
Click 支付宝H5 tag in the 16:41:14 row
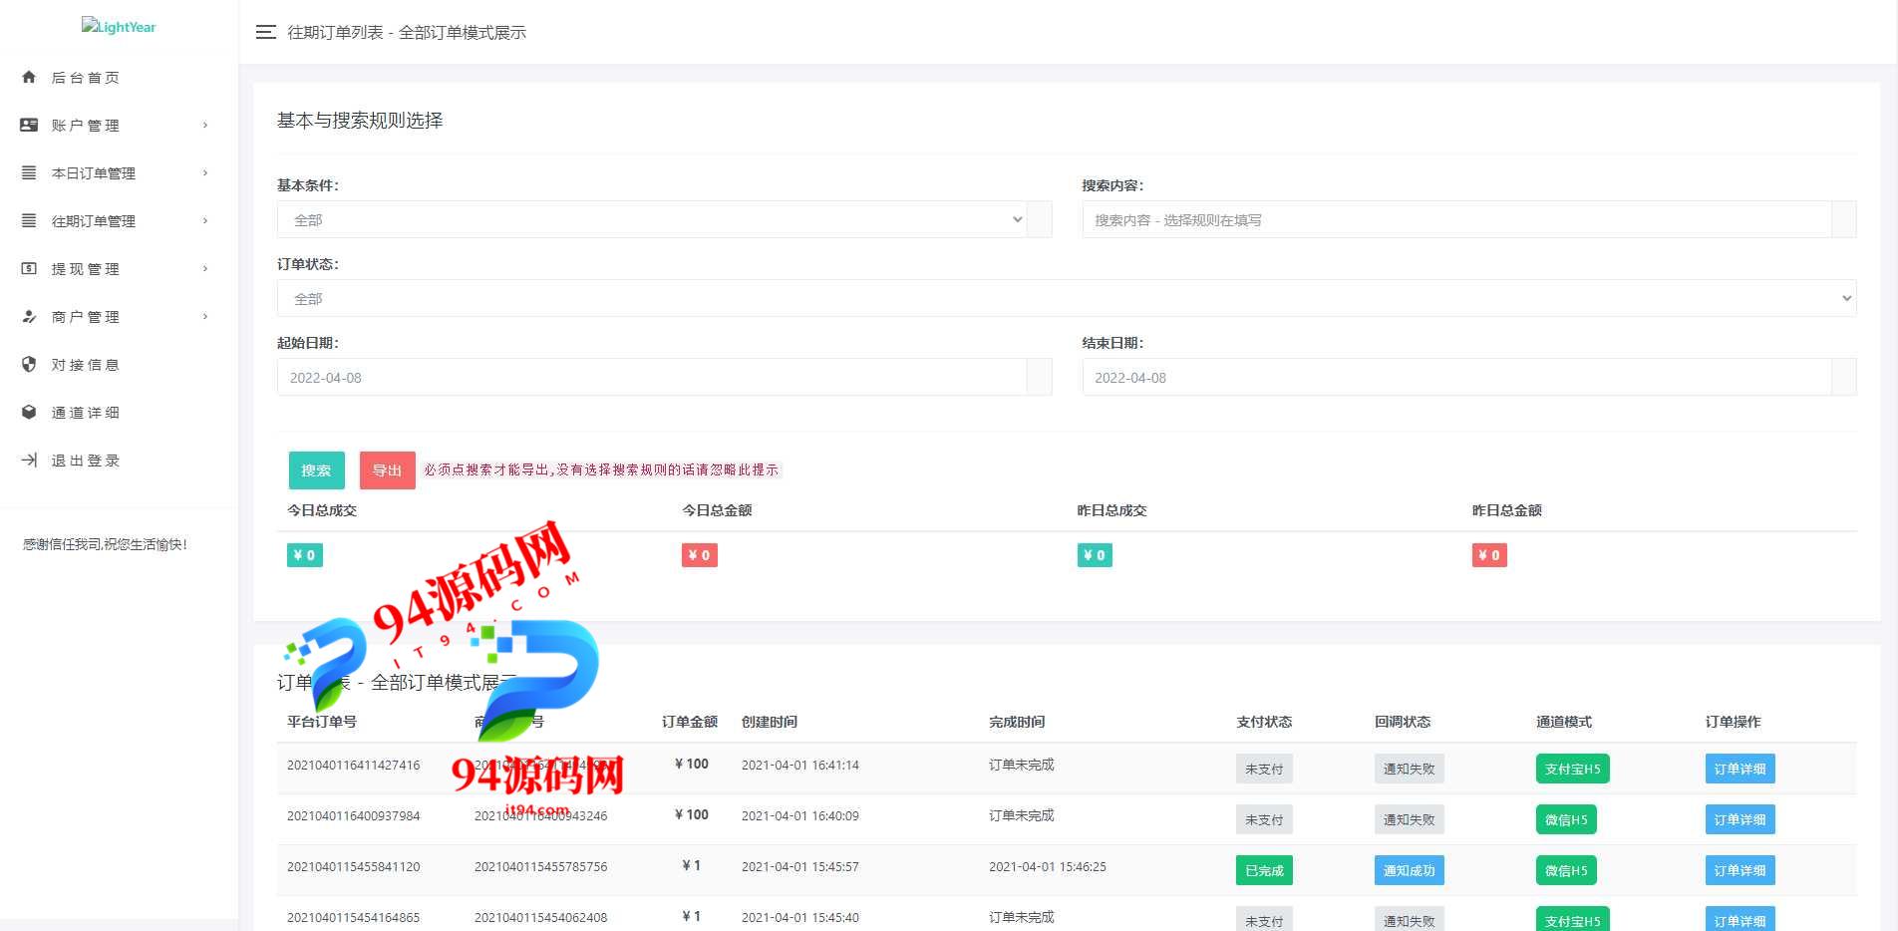(1572, 769)
